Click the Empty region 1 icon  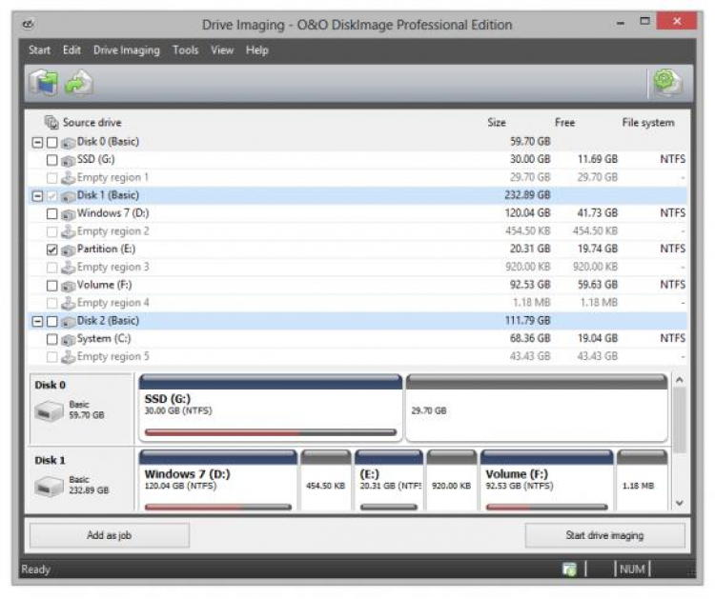[69, 178]
